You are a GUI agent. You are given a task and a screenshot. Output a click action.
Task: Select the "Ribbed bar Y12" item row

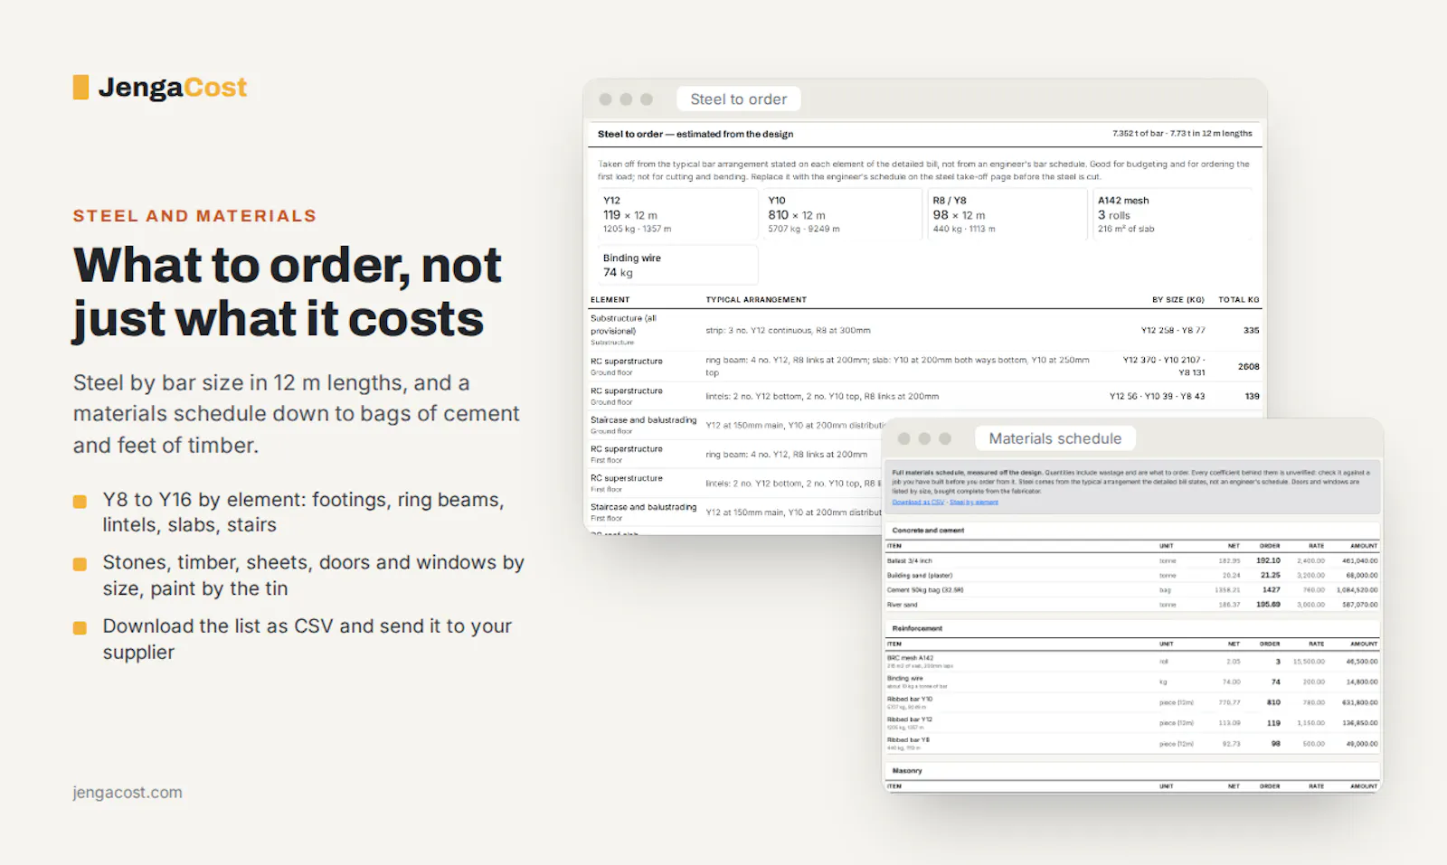point(1132,723)
